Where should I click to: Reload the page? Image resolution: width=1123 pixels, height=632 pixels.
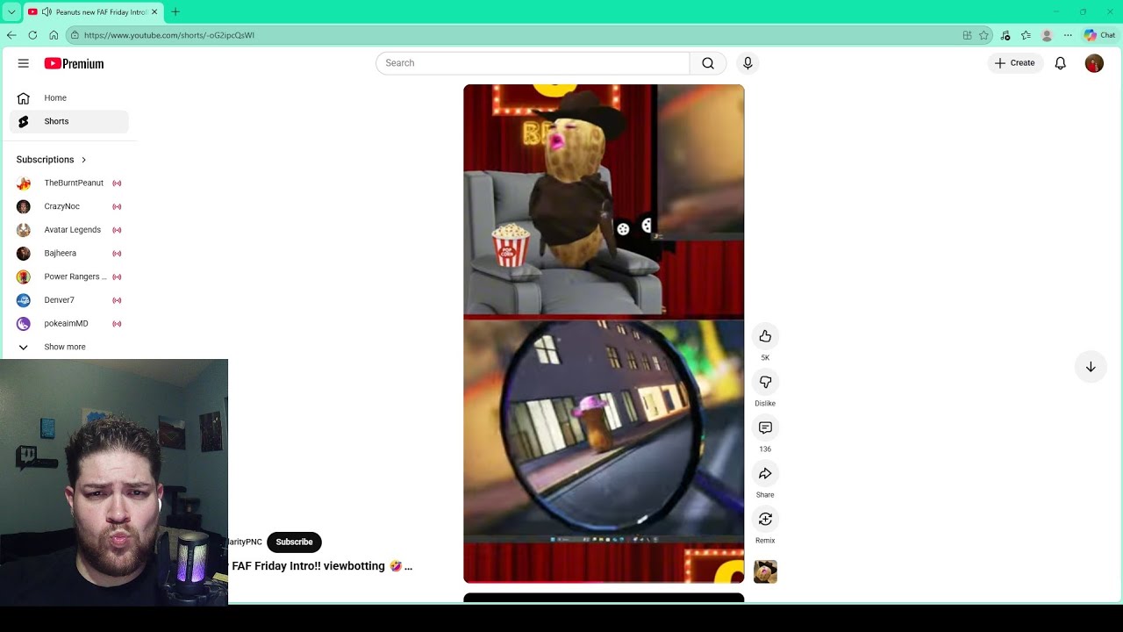[x=32, y=35]
